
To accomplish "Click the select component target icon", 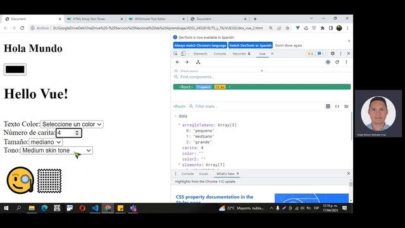I will (x=328, y=62).
